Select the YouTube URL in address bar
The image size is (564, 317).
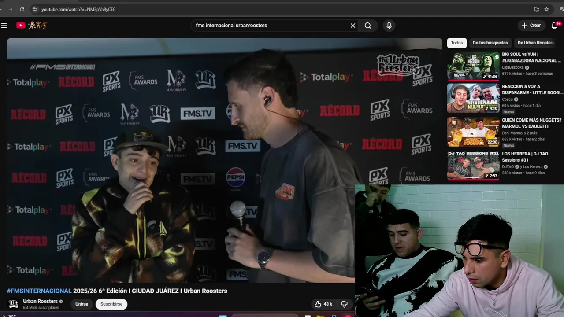78,9
